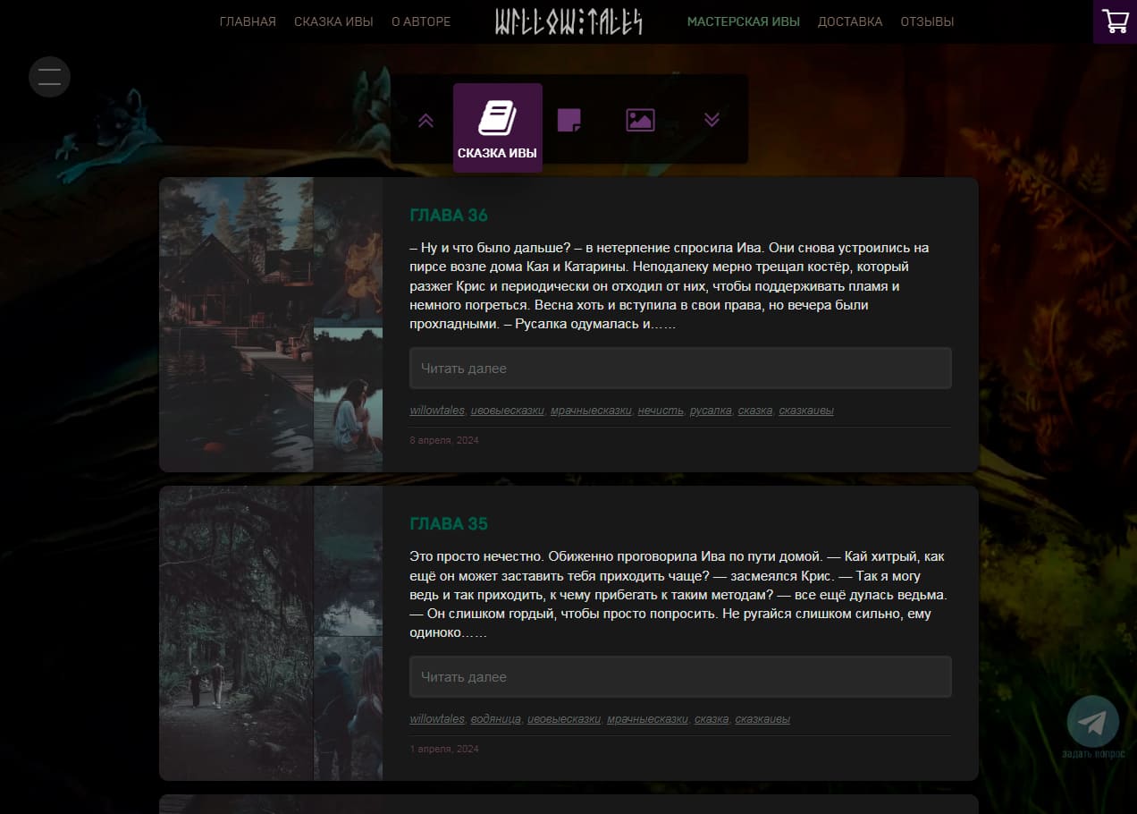Image resolution: width=1137 pixels, height=814 pixels.
Task: Open the Глава 36 title link
Action: tap(449, 216)
